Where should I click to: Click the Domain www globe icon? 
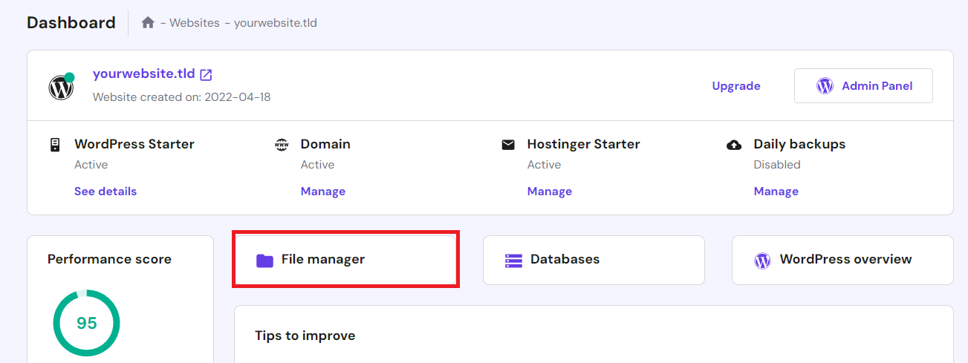click(x=282, y=145)
